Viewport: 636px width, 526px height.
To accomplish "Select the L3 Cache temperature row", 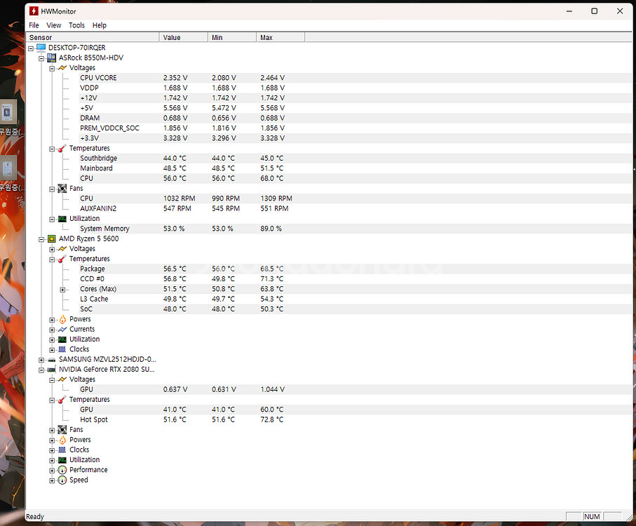I will [356, 299].
